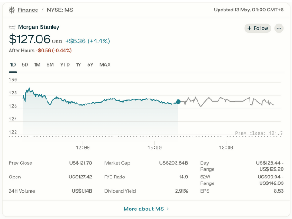
Task: Click the 130 price axis label
Action: 13,80
